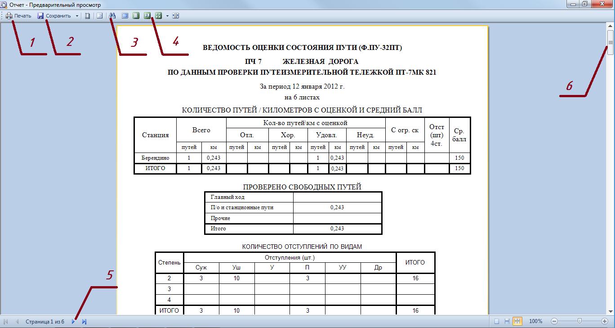Click the 'Др' column header
Image resolution: width=615 pixels, height=328 pixels.
[x=378, y=267]
